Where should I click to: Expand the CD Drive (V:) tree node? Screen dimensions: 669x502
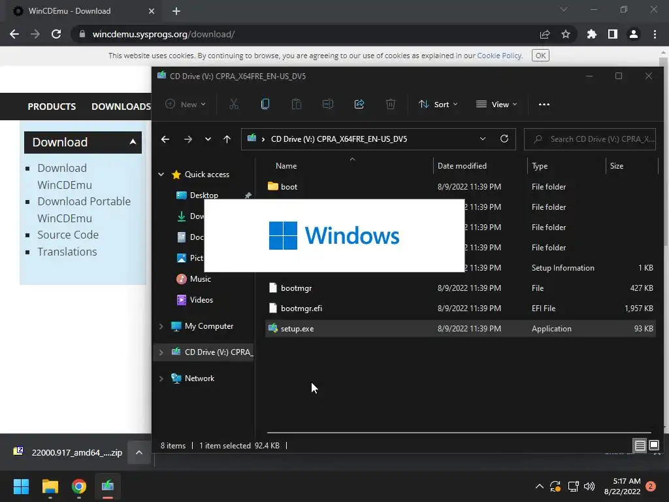click(x=161, y=352)
